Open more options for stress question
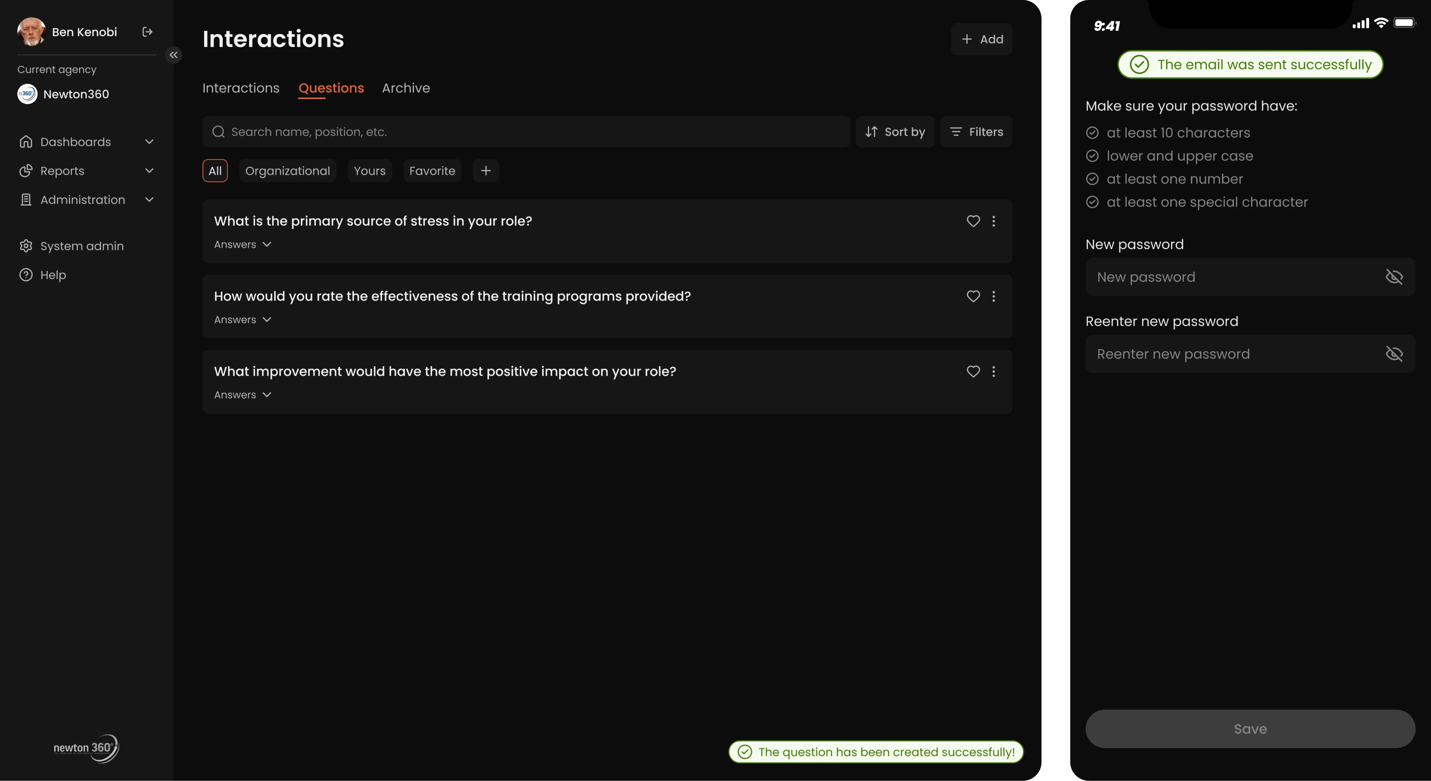 [994, 221]
